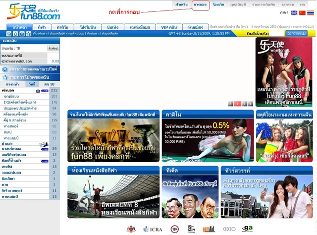Click the third square icon in the blue bar
Image resolution: width=317 pixels, height=235 pixels.
(22, 34)
